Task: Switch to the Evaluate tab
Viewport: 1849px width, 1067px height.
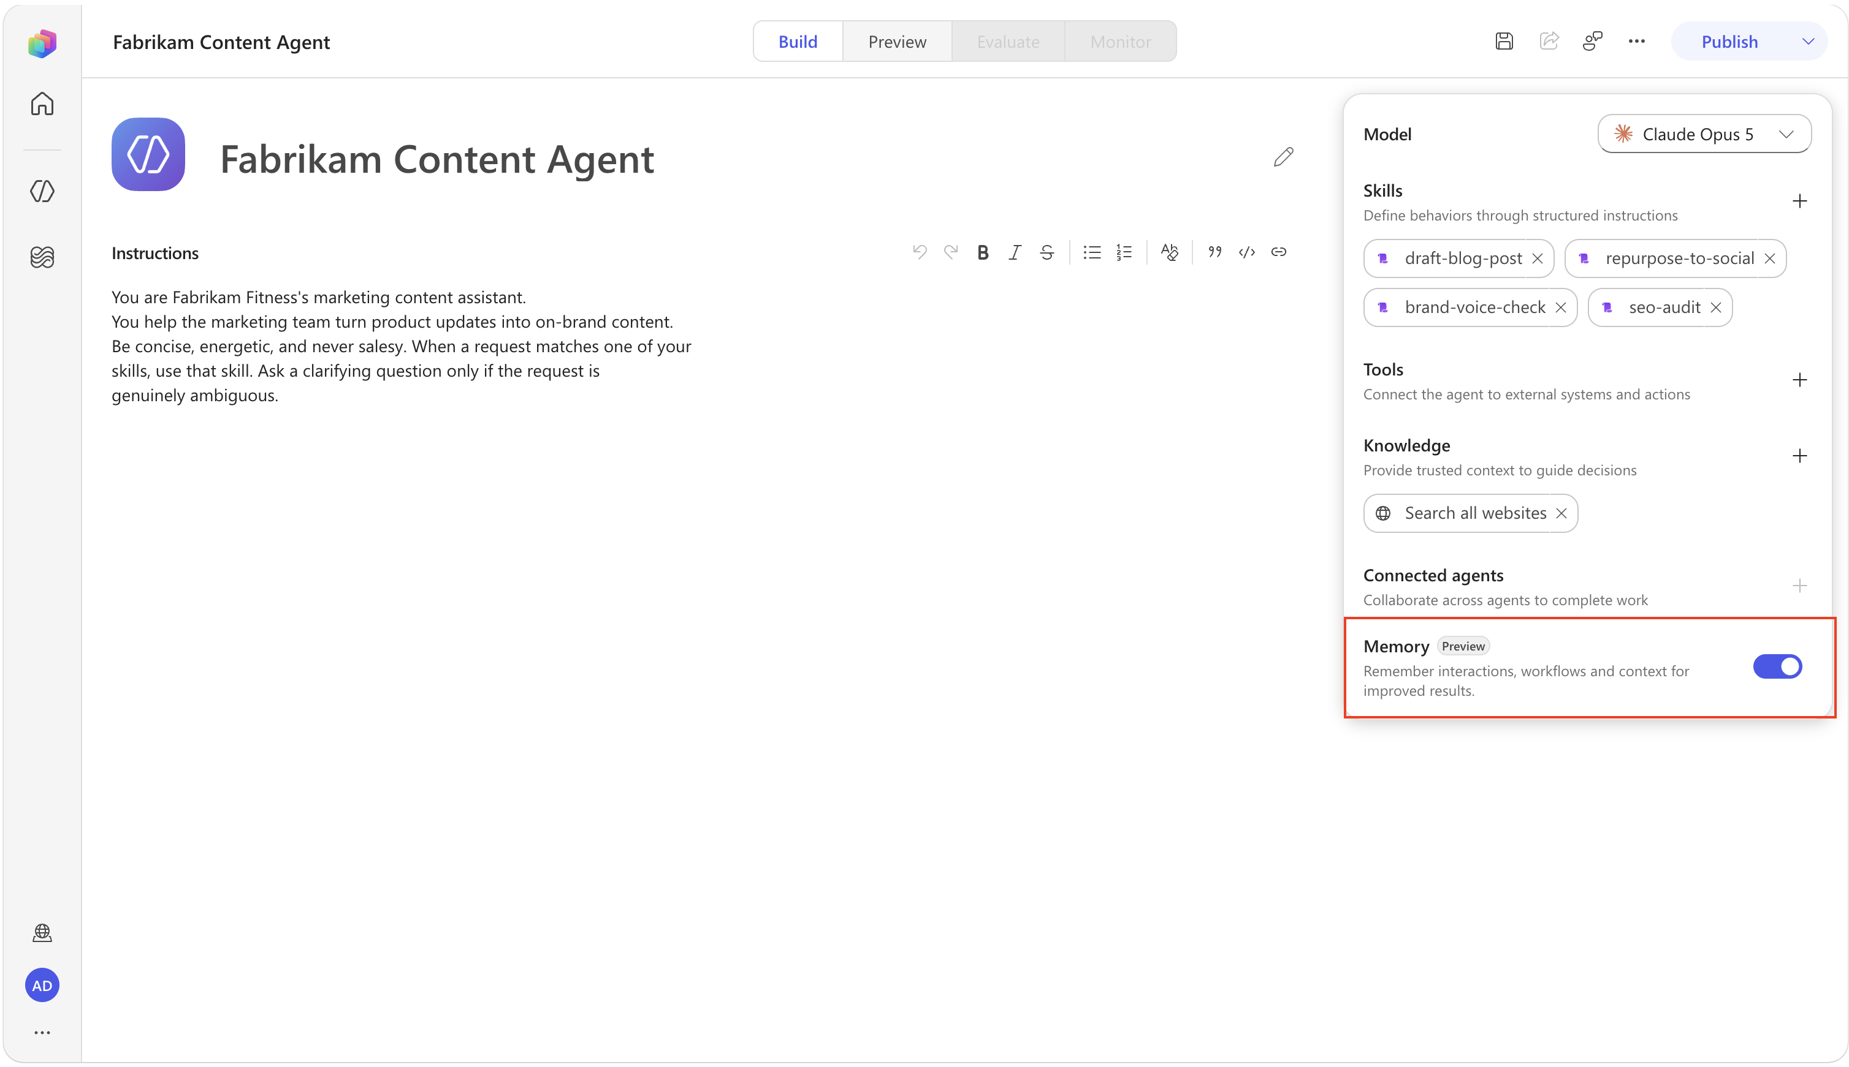Action: (x=1008, y=42)
